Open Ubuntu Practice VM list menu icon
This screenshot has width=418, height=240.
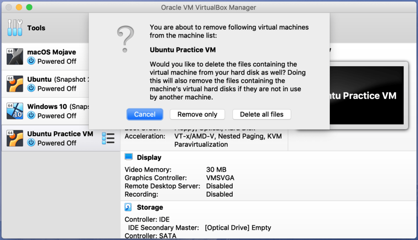(x=108, y=138)
